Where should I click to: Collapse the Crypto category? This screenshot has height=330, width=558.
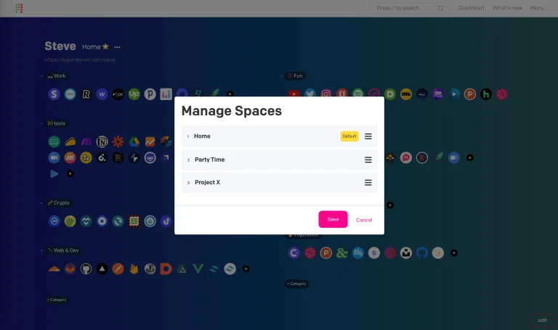pyautogui.click(x=41, y=203)
